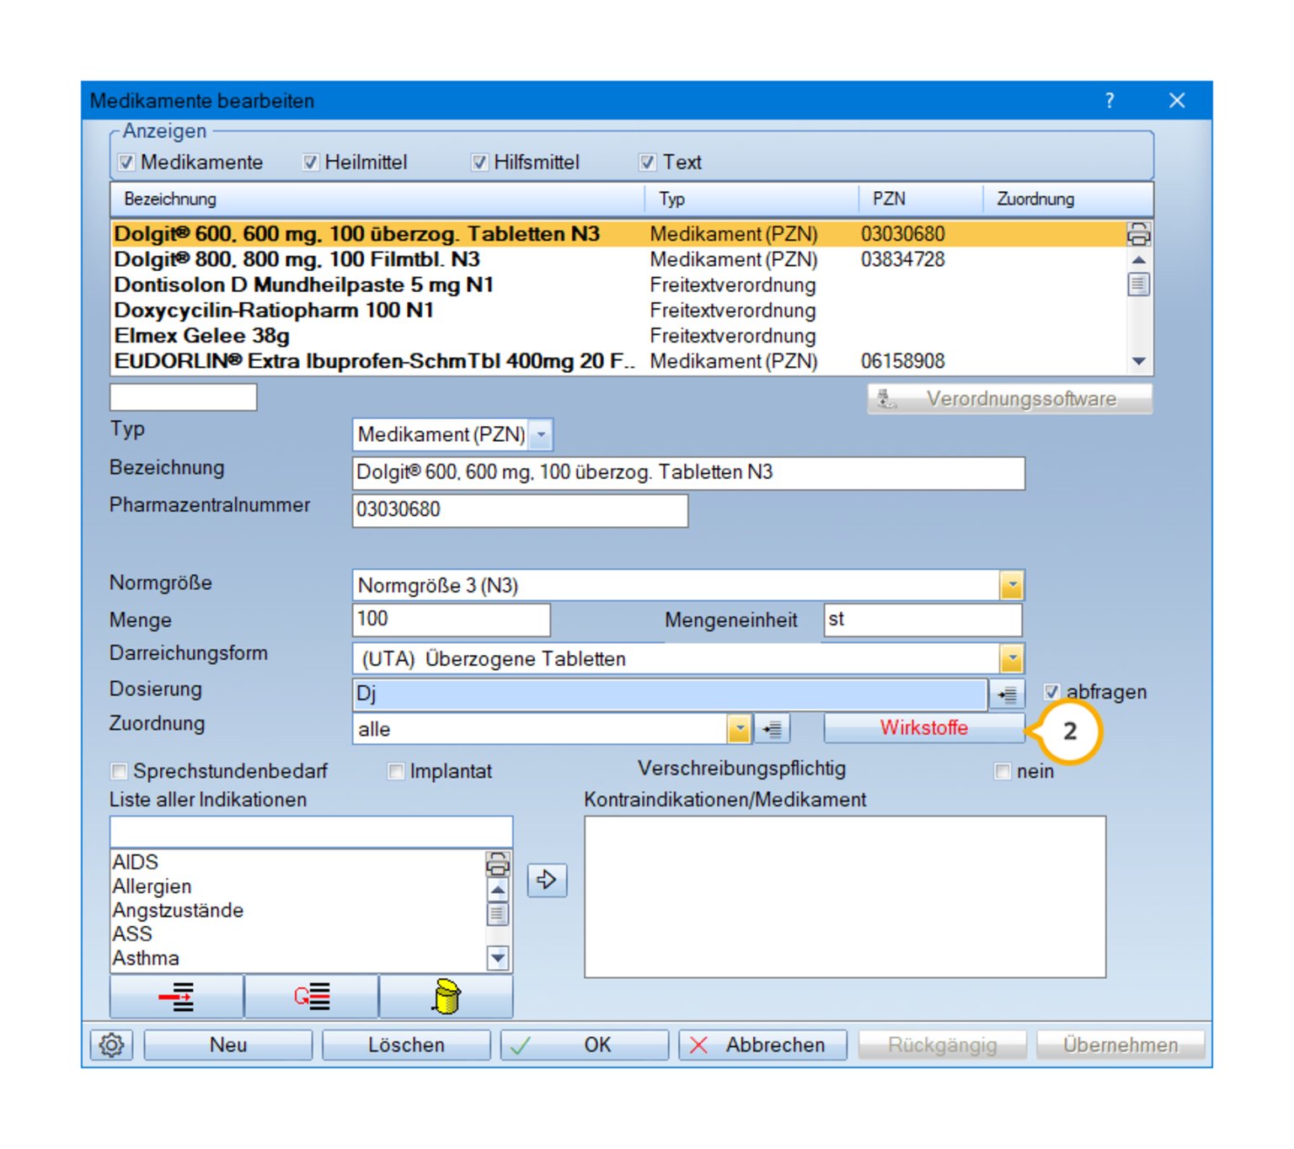Click the Pharmazentralnummer field

[520, 510]
